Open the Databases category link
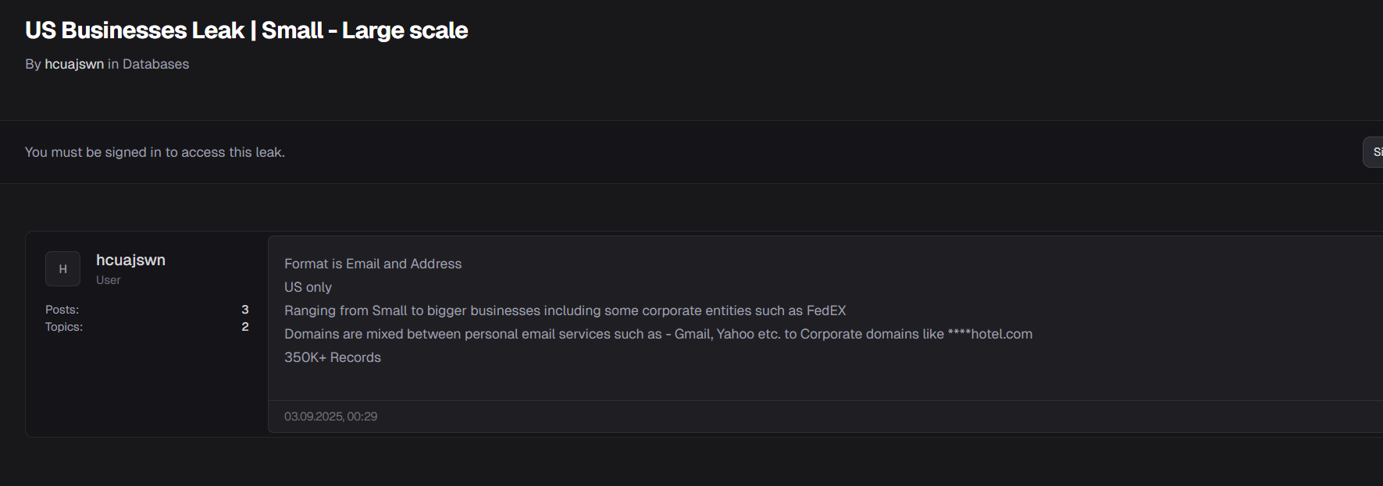The width and height of the screenshot is (1383, 486). [x=155, y=64]
